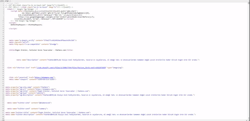The width and height of the screenshot is (250, 121).
Task: Click the type="image/png" attribute text
Action: pyautogui.click(x=115, y=68)
